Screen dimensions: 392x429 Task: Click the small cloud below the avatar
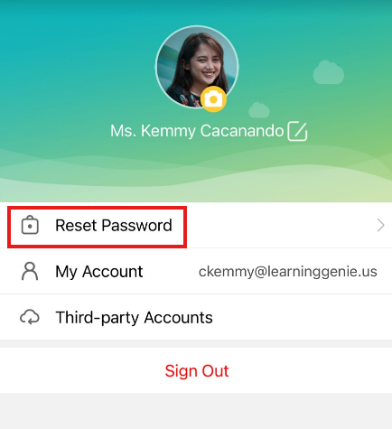pyautogui.click(x=259, y=110)
